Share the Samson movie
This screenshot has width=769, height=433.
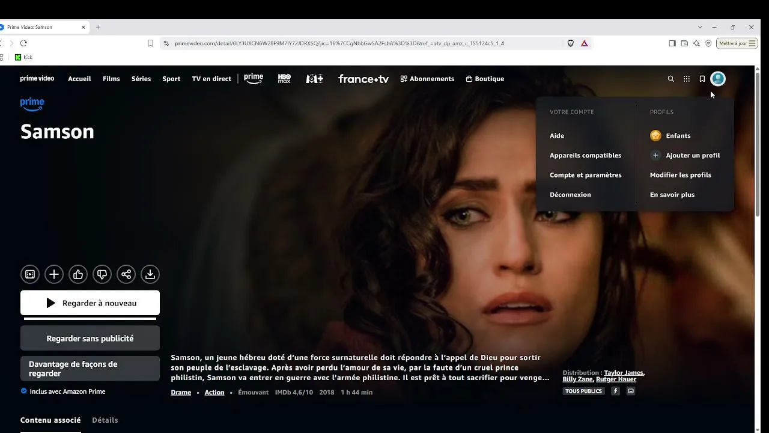pos(126,274)
